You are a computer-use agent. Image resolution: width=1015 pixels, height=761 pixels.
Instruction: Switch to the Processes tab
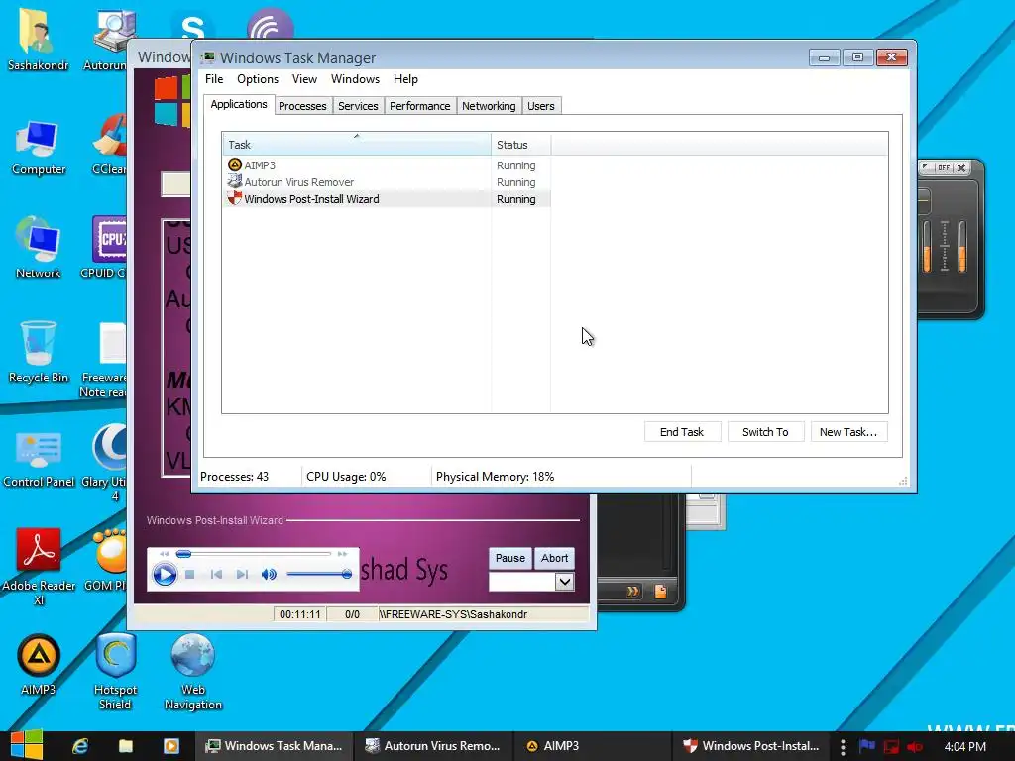pos(302,105)
